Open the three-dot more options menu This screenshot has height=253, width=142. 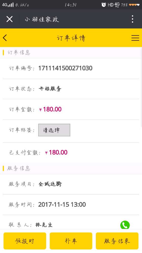(132, 19)
